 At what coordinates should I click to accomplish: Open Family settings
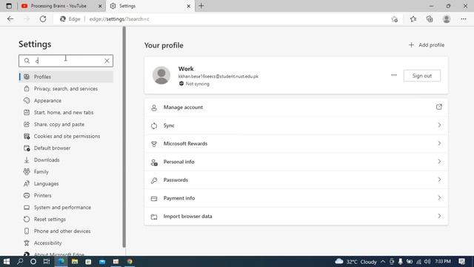click(66, 171)
